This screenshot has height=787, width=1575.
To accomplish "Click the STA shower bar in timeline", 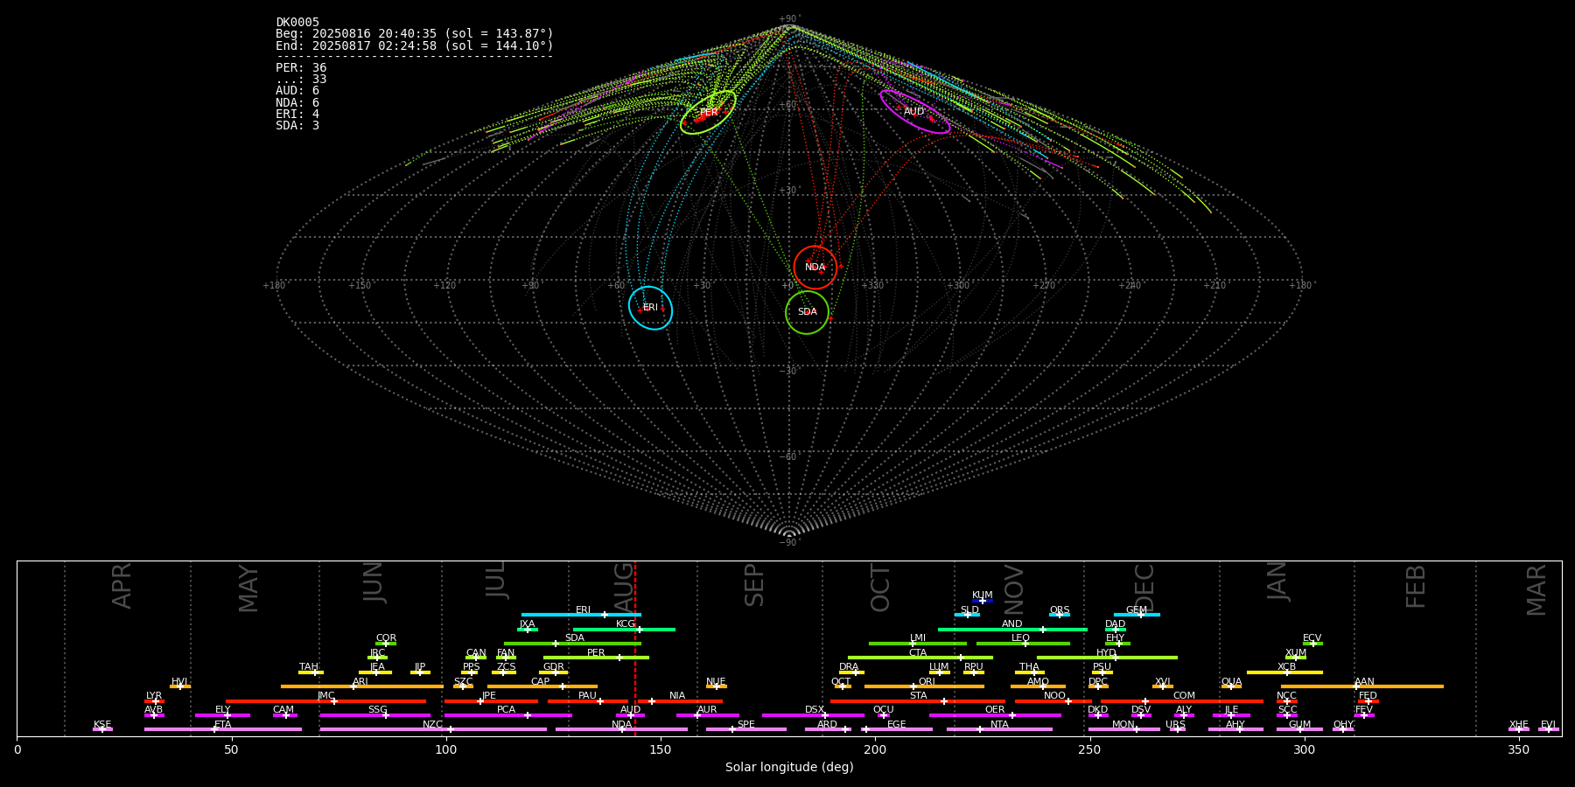I will [x=918, y=701].
